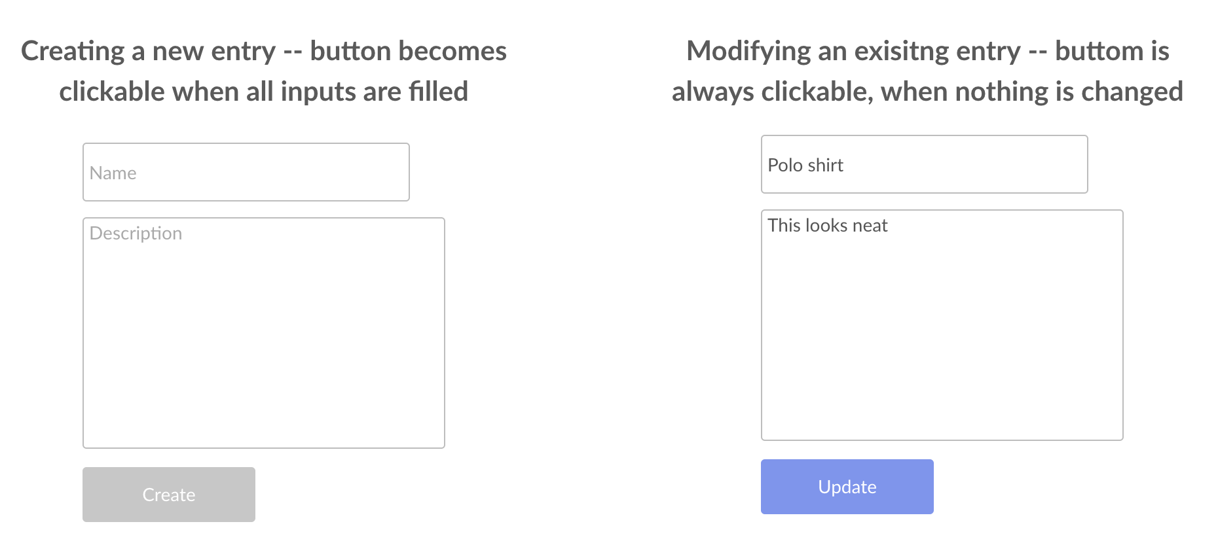Click the 'clickable when all inputs are filled' line
The height and width of the screenshot is (560, 1218).
tap(263, 92)
